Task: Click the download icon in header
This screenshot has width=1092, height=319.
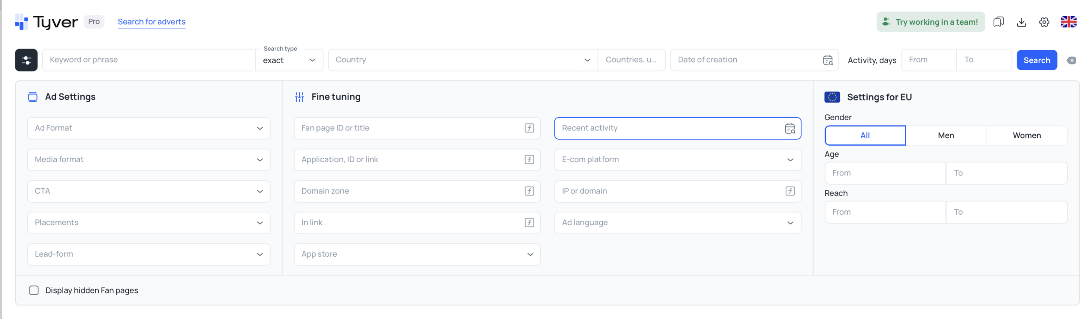Action: click(x=1021, y=22)
